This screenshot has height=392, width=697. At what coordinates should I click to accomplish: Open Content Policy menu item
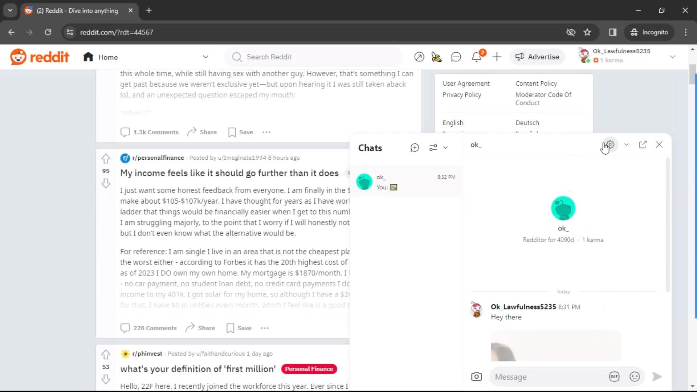[536, 83]
